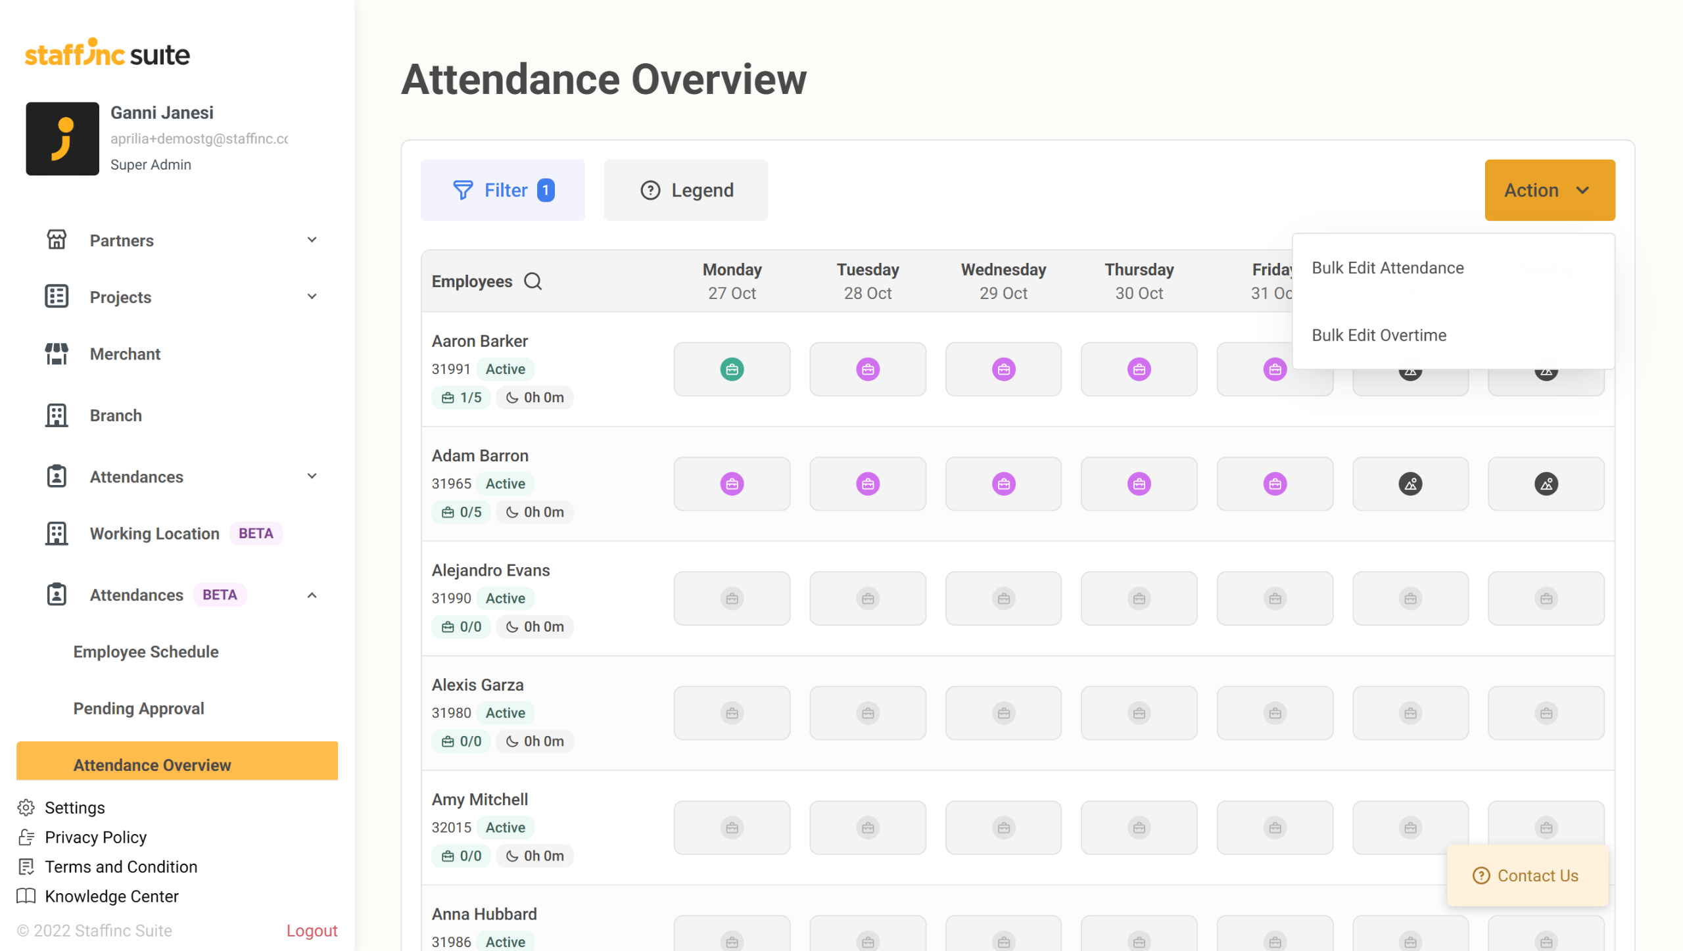Click the Settings gear icon
1683x951 pixels.
tap(26, 807)
